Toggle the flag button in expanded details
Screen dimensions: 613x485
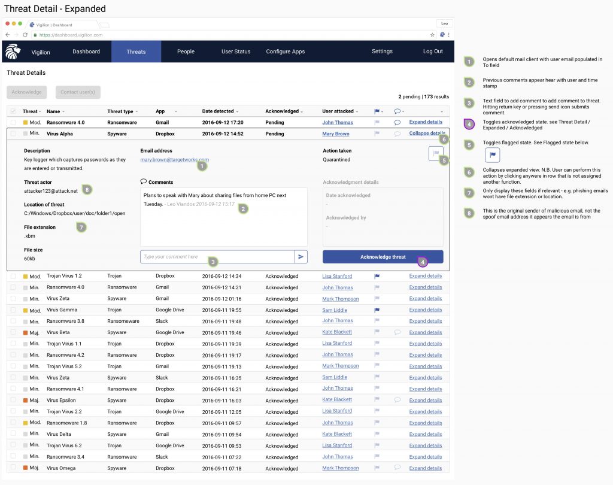[436, 154]
